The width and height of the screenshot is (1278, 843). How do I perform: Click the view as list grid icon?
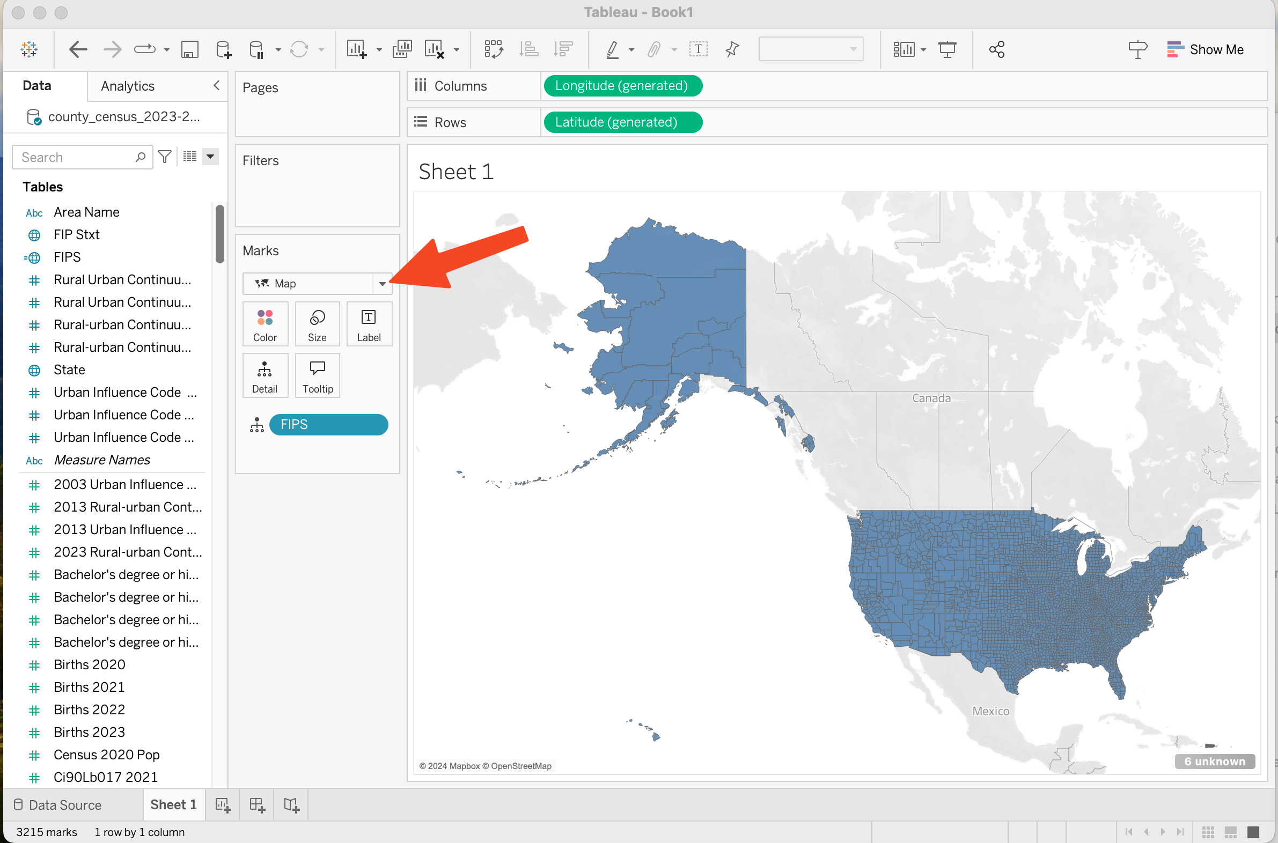point(190,157)
